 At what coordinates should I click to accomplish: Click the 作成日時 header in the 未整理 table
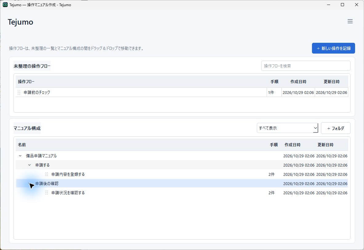(x=298, y=82)
